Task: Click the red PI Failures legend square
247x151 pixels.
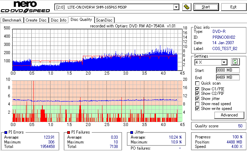Action: [x=69, y=133]
